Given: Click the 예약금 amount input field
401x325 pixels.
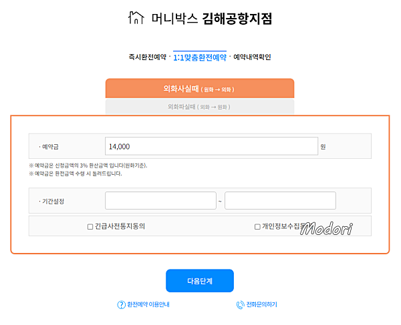Looking at the screenshot, I should coord(211,146).
